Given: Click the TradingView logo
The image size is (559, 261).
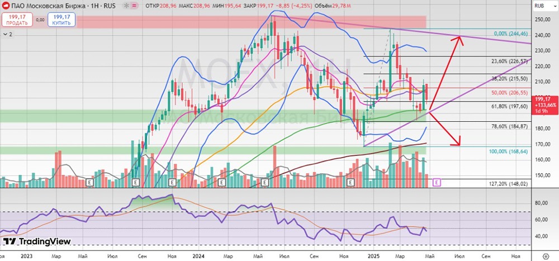Looking at the screenshot, I should (x=37, y=241).
